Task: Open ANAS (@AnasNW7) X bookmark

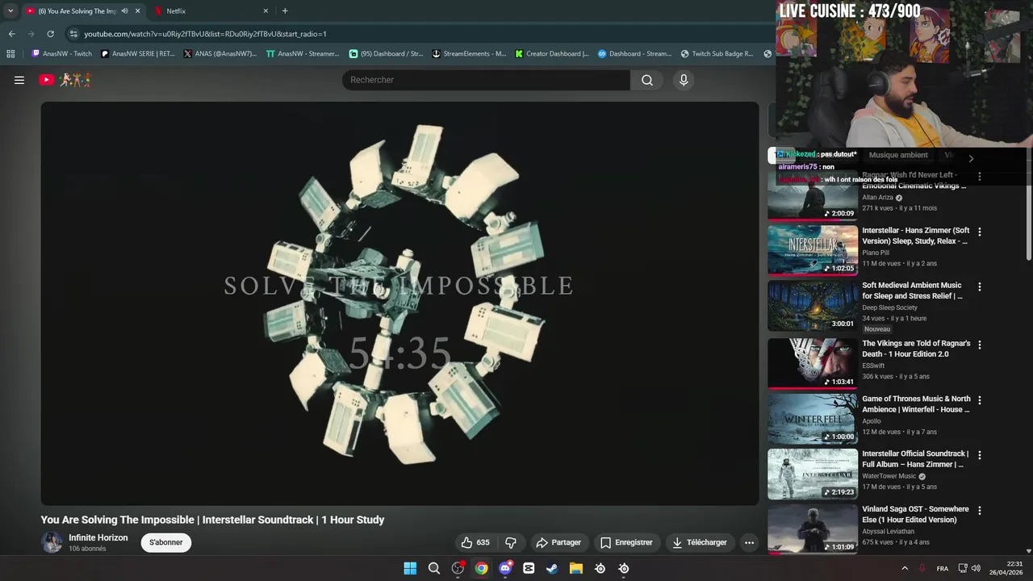Action: point(220,54)
